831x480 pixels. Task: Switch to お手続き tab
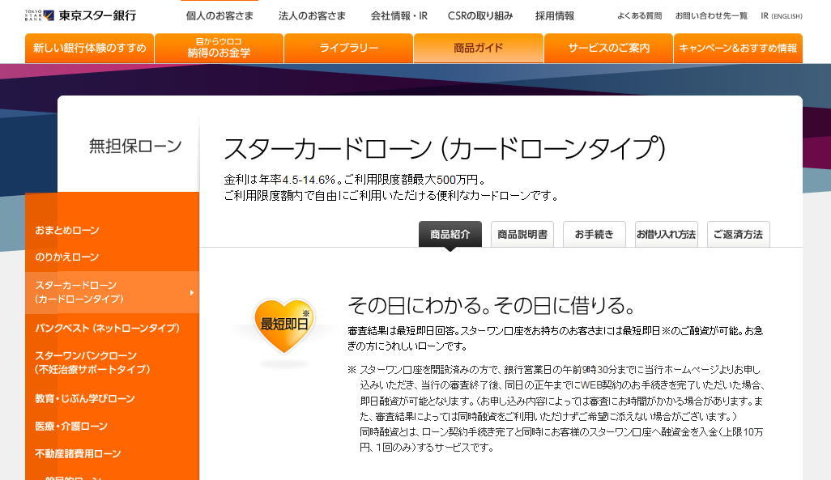coord(594,234)
